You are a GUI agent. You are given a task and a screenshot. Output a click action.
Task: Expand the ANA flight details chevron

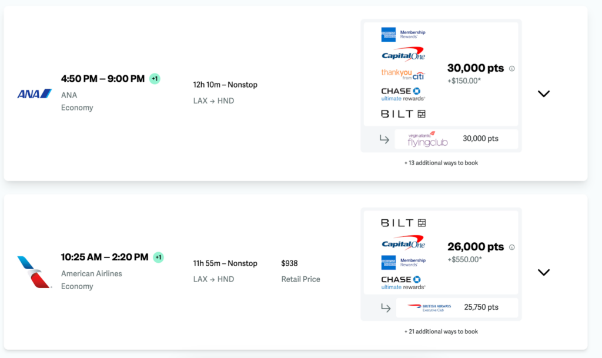[x=544, y=93]
